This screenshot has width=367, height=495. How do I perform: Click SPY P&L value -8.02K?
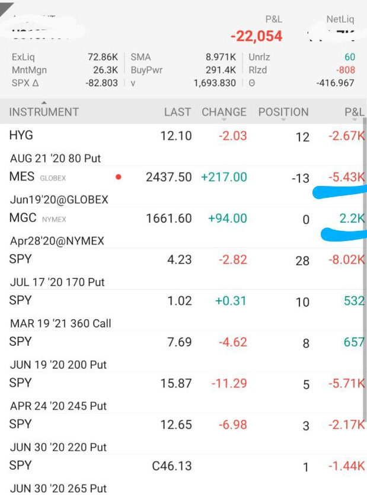346,260
